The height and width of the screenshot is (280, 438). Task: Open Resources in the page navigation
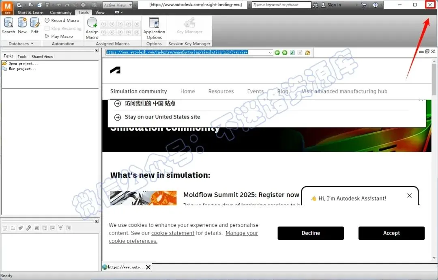point(221,91)
